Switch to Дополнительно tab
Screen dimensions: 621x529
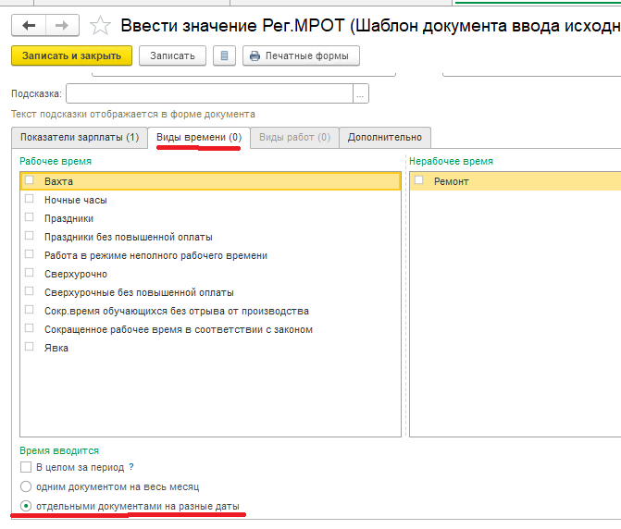384,138
